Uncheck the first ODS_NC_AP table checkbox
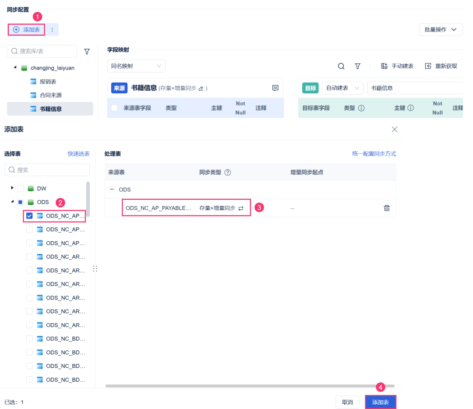Image resolution: width=473 pixels, height=409 pixels. 29,215
